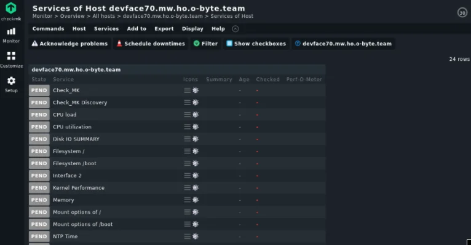
Task: Click reschedule icon for Disk IO SUMMARY
Action: coord(196,139)
